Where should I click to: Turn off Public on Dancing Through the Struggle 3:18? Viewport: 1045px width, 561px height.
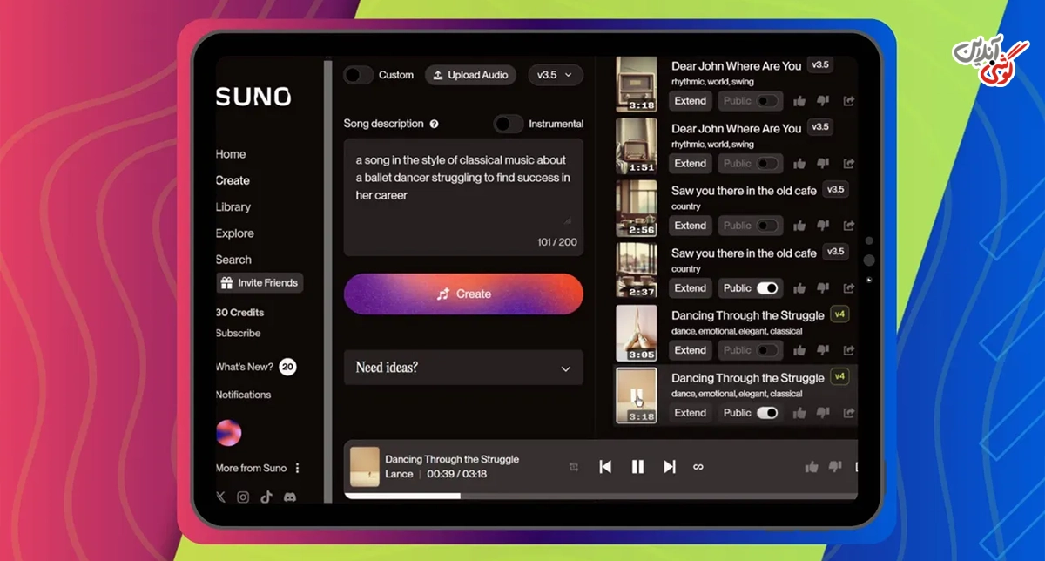[x=767, y=413]
